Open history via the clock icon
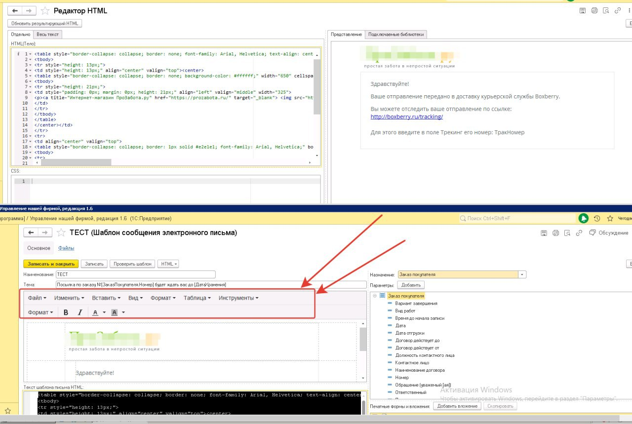The image size is (632, 424). tap(597, 218)
